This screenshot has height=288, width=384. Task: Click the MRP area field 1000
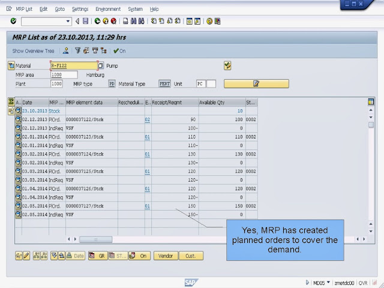pyautogui.click(x=64, y=74)
